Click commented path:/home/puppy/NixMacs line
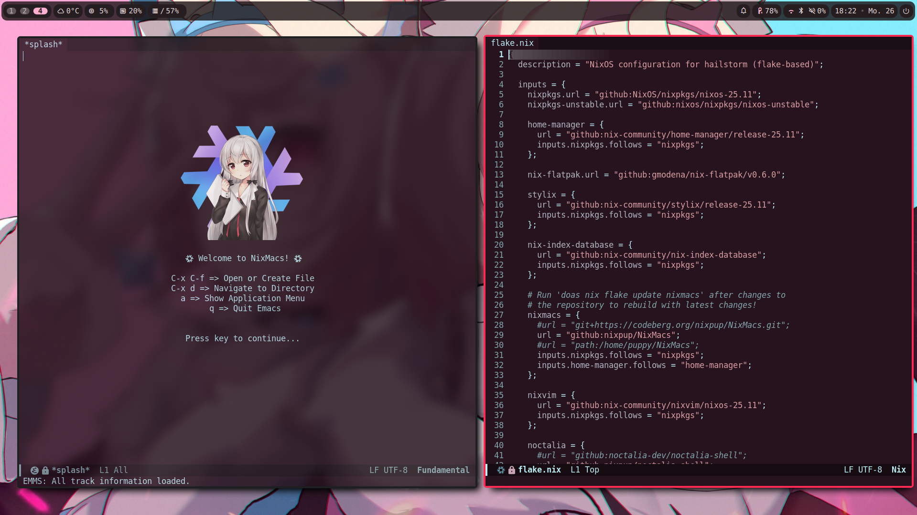Screen dimensions: 917x515 tap(618, 345)
